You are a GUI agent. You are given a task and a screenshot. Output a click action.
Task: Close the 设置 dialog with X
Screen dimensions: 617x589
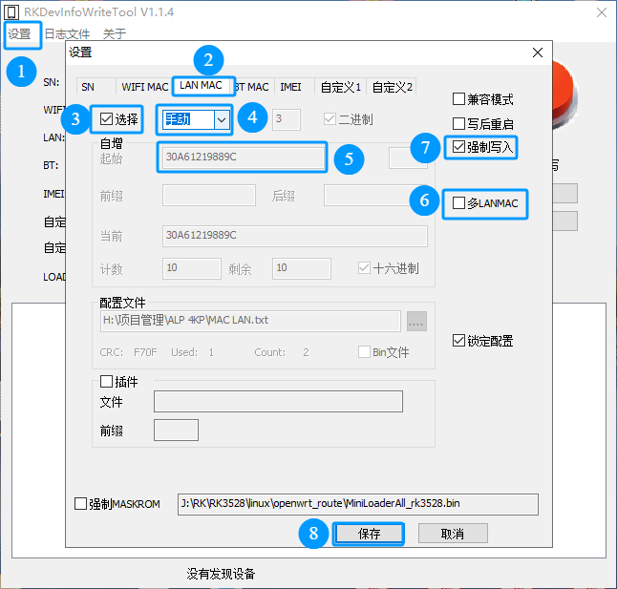coord(538,53)
